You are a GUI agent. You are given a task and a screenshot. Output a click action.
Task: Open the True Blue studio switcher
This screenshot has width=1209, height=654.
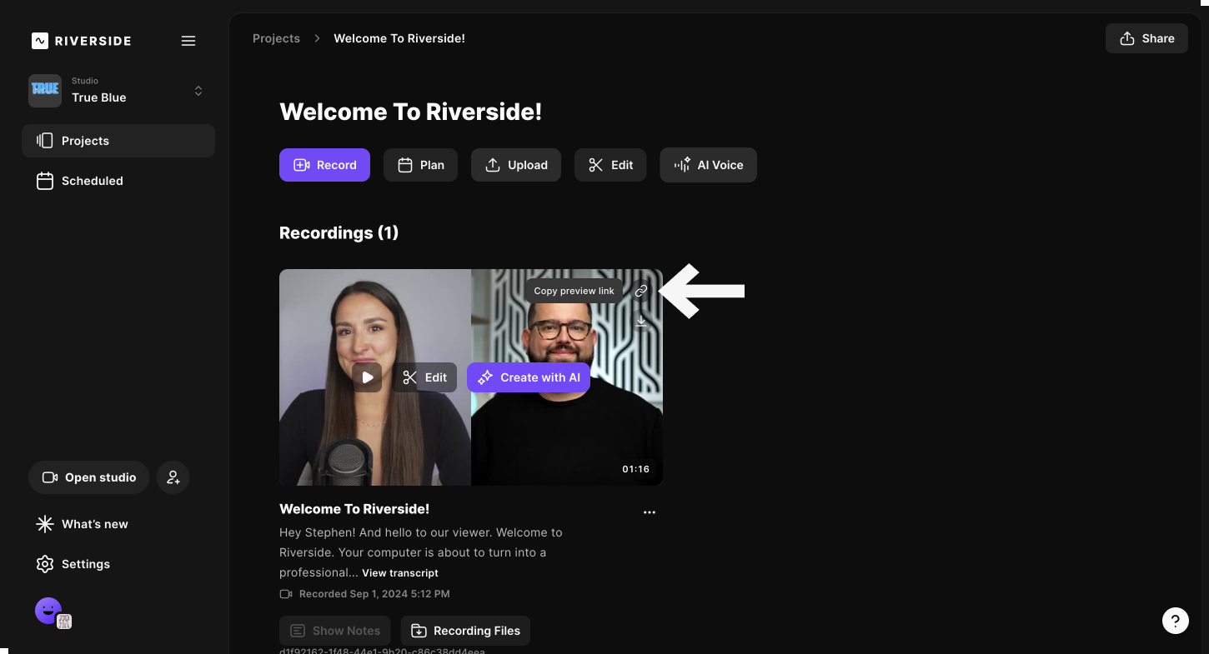(118, 90)
